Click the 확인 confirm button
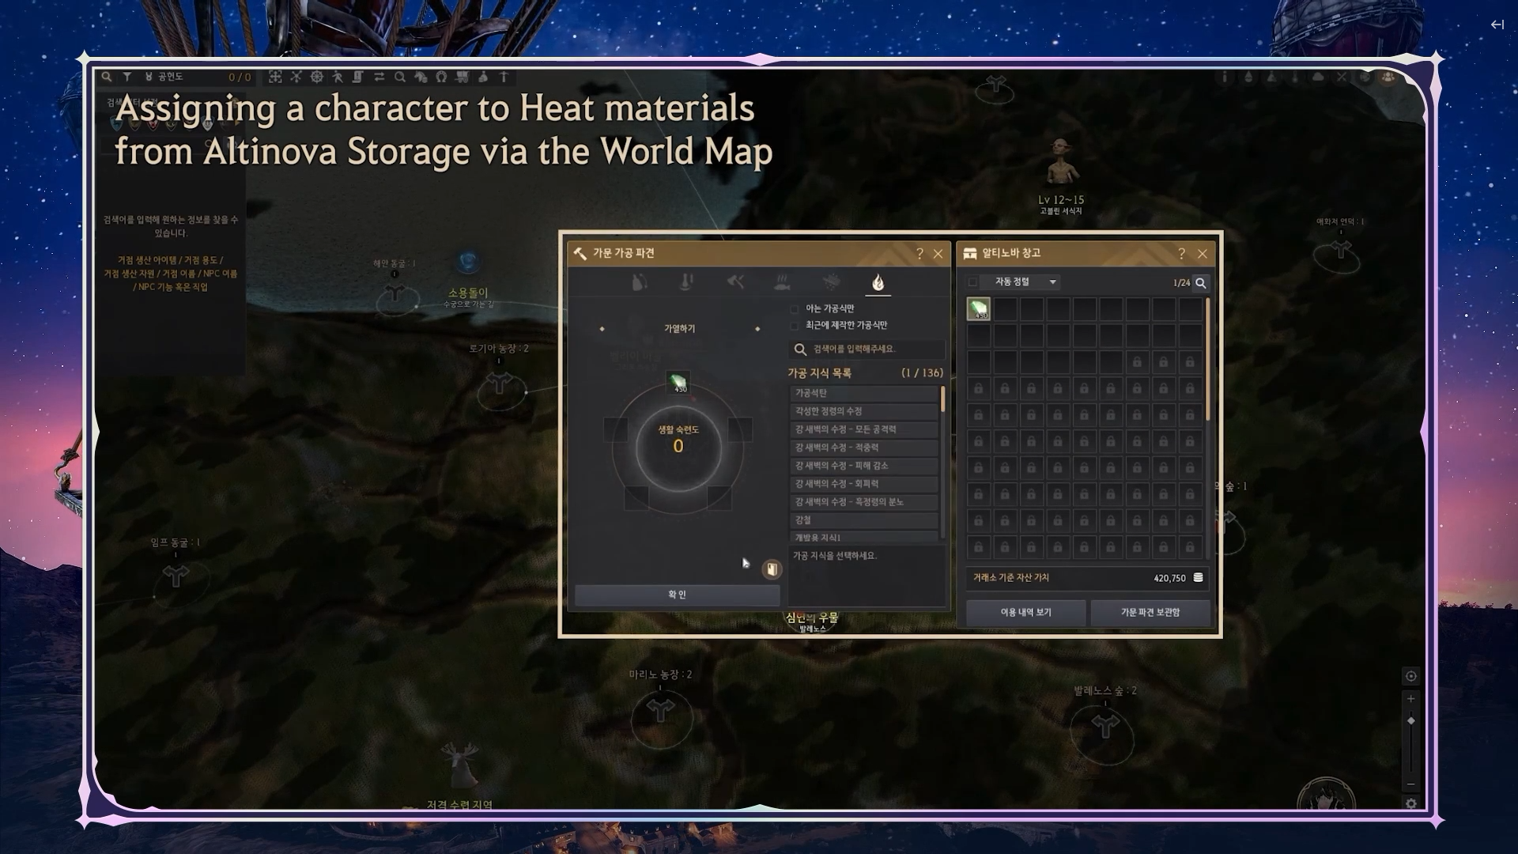The width and height of the screenshot is (1518, 854). (677, 595)
